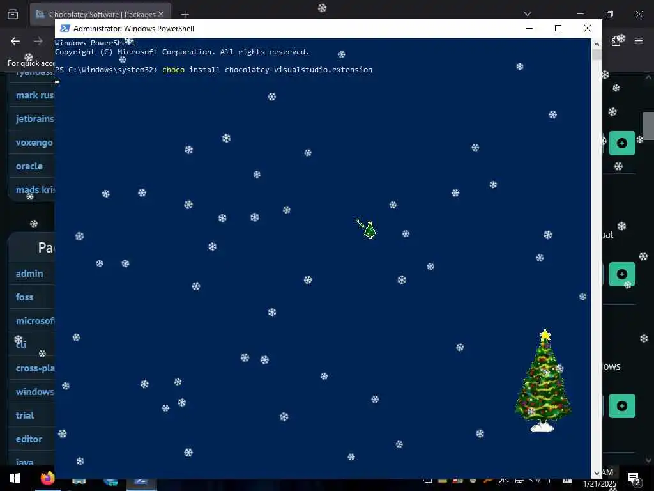Switch to Chocolatey Software Packages tab
Screen dimensions: 654x491
tap(101, 14)
